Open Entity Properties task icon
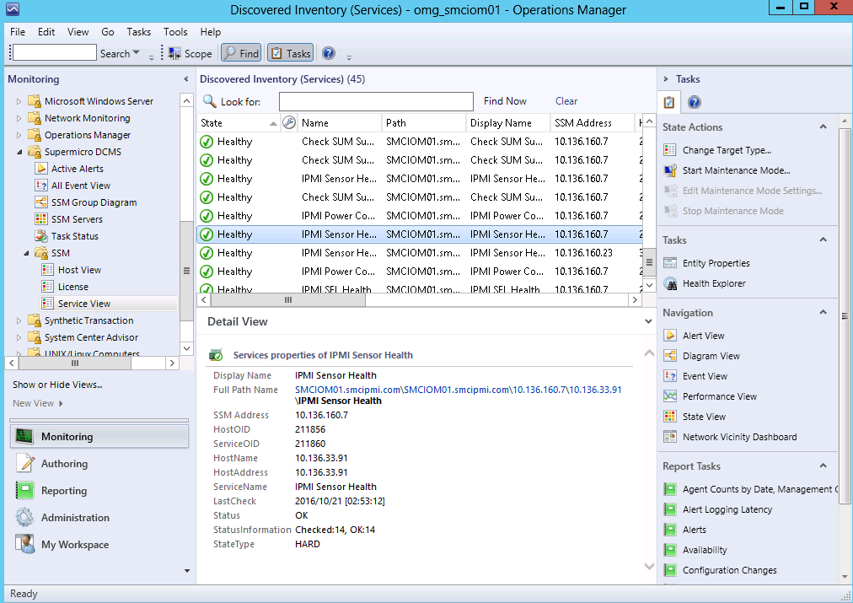Image resolution: width=853 pixels, height=603 pixels. click(x=670, y=263)
